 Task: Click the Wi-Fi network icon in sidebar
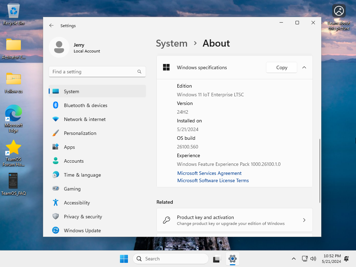click(56, 119)
